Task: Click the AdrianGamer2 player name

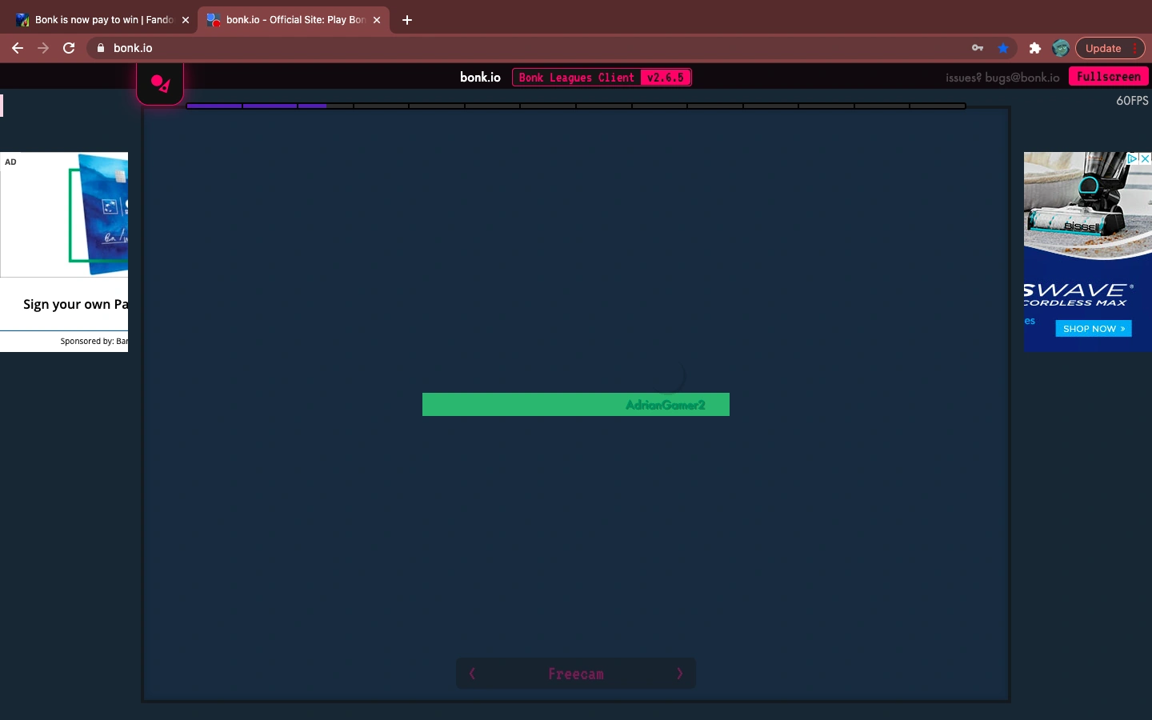Action: click(666, 405)
